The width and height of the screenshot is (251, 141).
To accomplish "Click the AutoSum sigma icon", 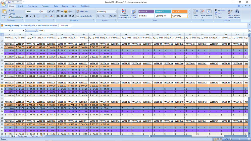I will (x=216, y=10).
